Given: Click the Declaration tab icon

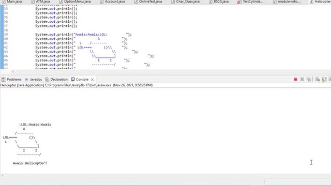Looking at the screenshot, I should pos(47,79).
